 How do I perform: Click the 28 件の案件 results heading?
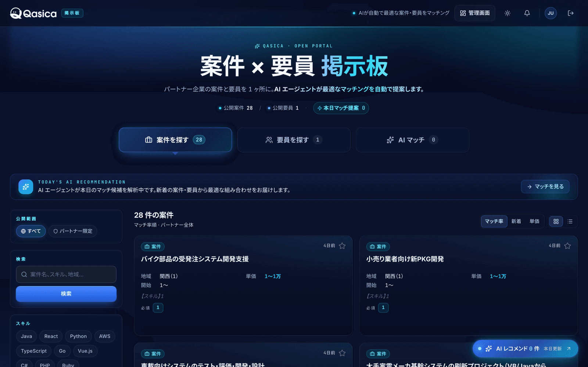point(154,215)
